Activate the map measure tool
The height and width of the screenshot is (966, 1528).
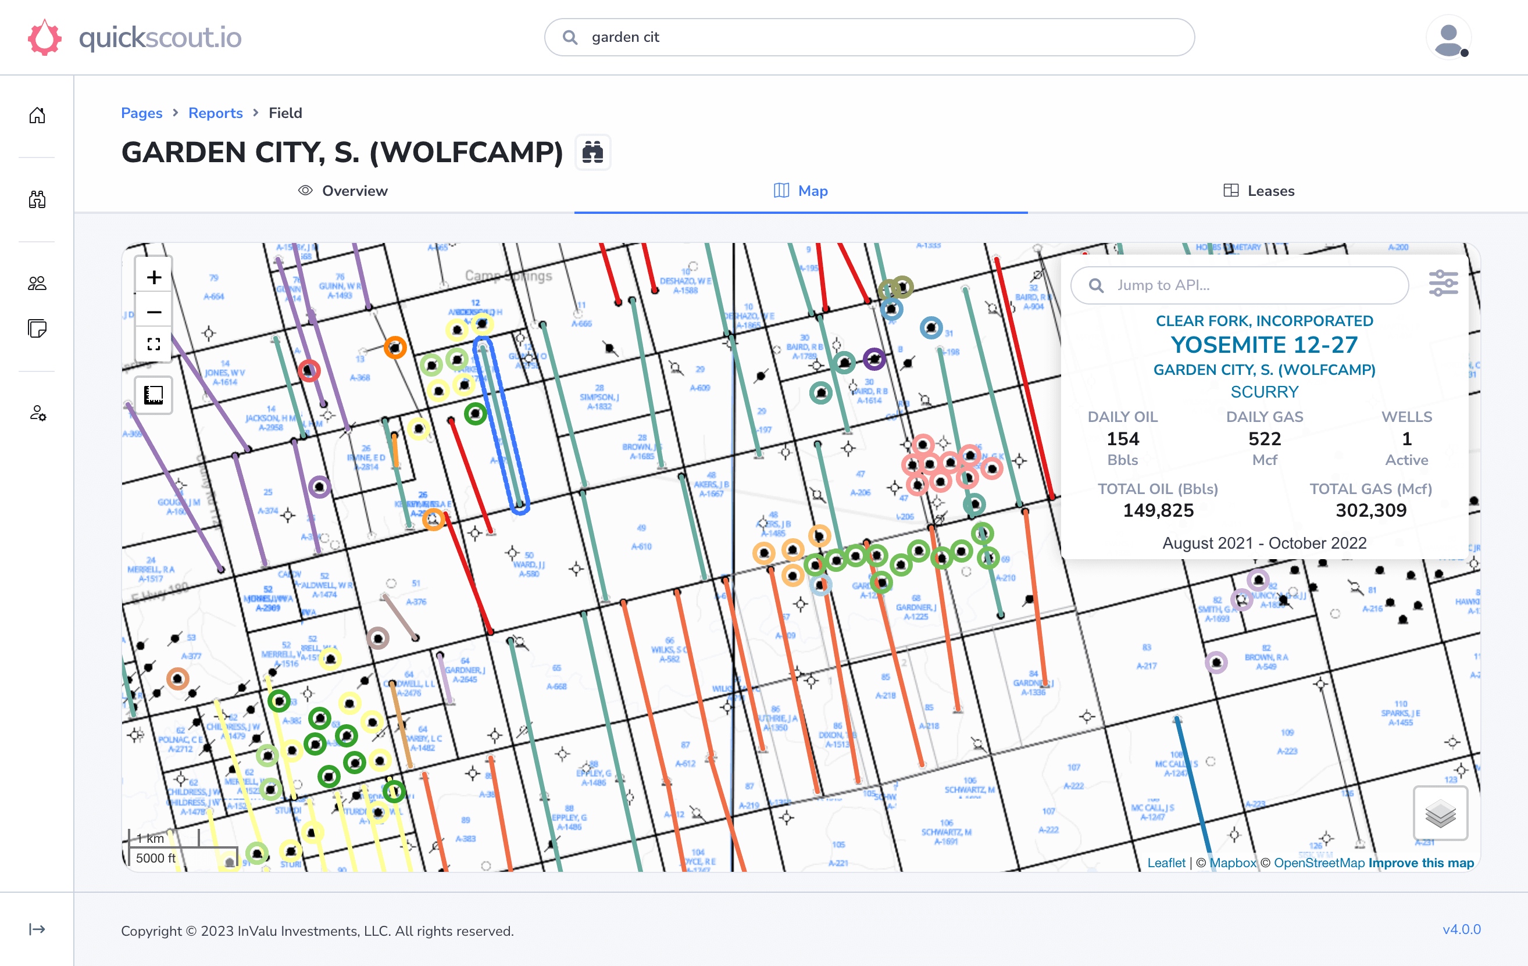coord(153,395)
